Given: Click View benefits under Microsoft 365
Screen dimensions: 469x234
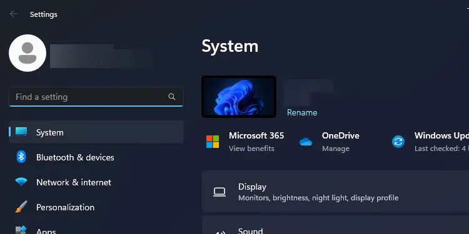Looking at the screenshot, I should coord(251,149).
